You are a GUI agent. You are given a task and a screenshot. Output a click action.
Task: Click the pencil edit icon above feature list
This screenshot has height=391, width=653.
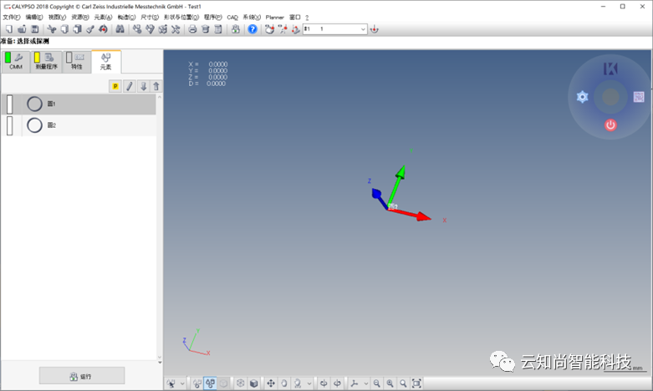coord(130,86)
